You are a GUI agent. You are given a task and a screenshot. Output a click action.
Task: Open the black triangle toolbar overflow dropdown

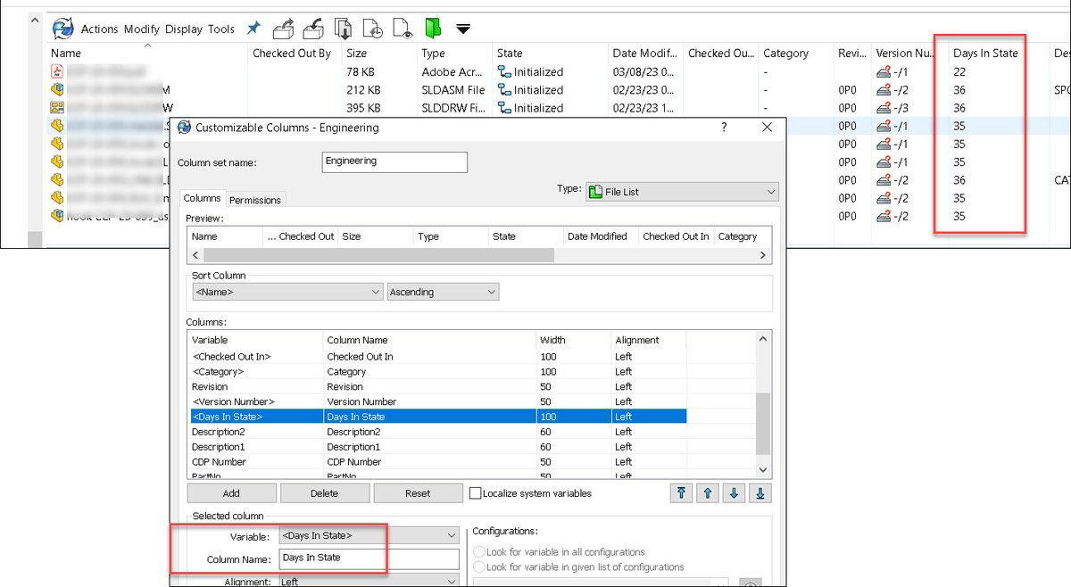462,29
